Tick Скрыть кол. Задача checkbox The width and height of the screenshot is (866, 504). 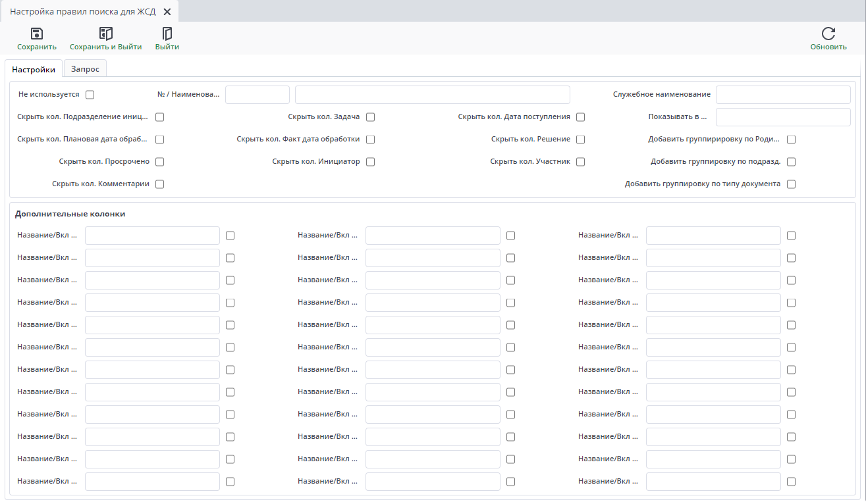coord(371,117)
